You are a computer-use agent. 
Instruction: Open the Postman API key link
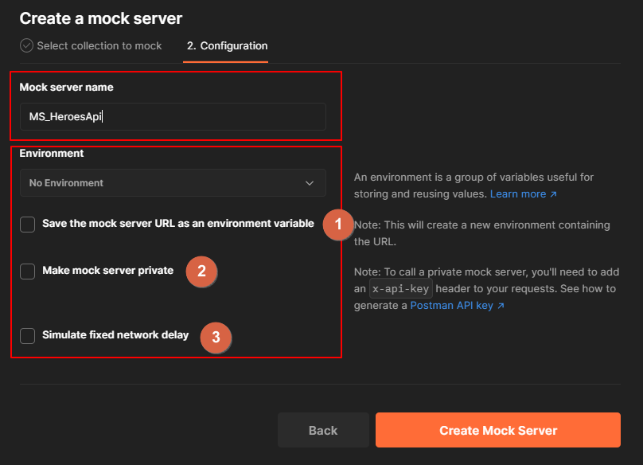click(x=451, y=306)
